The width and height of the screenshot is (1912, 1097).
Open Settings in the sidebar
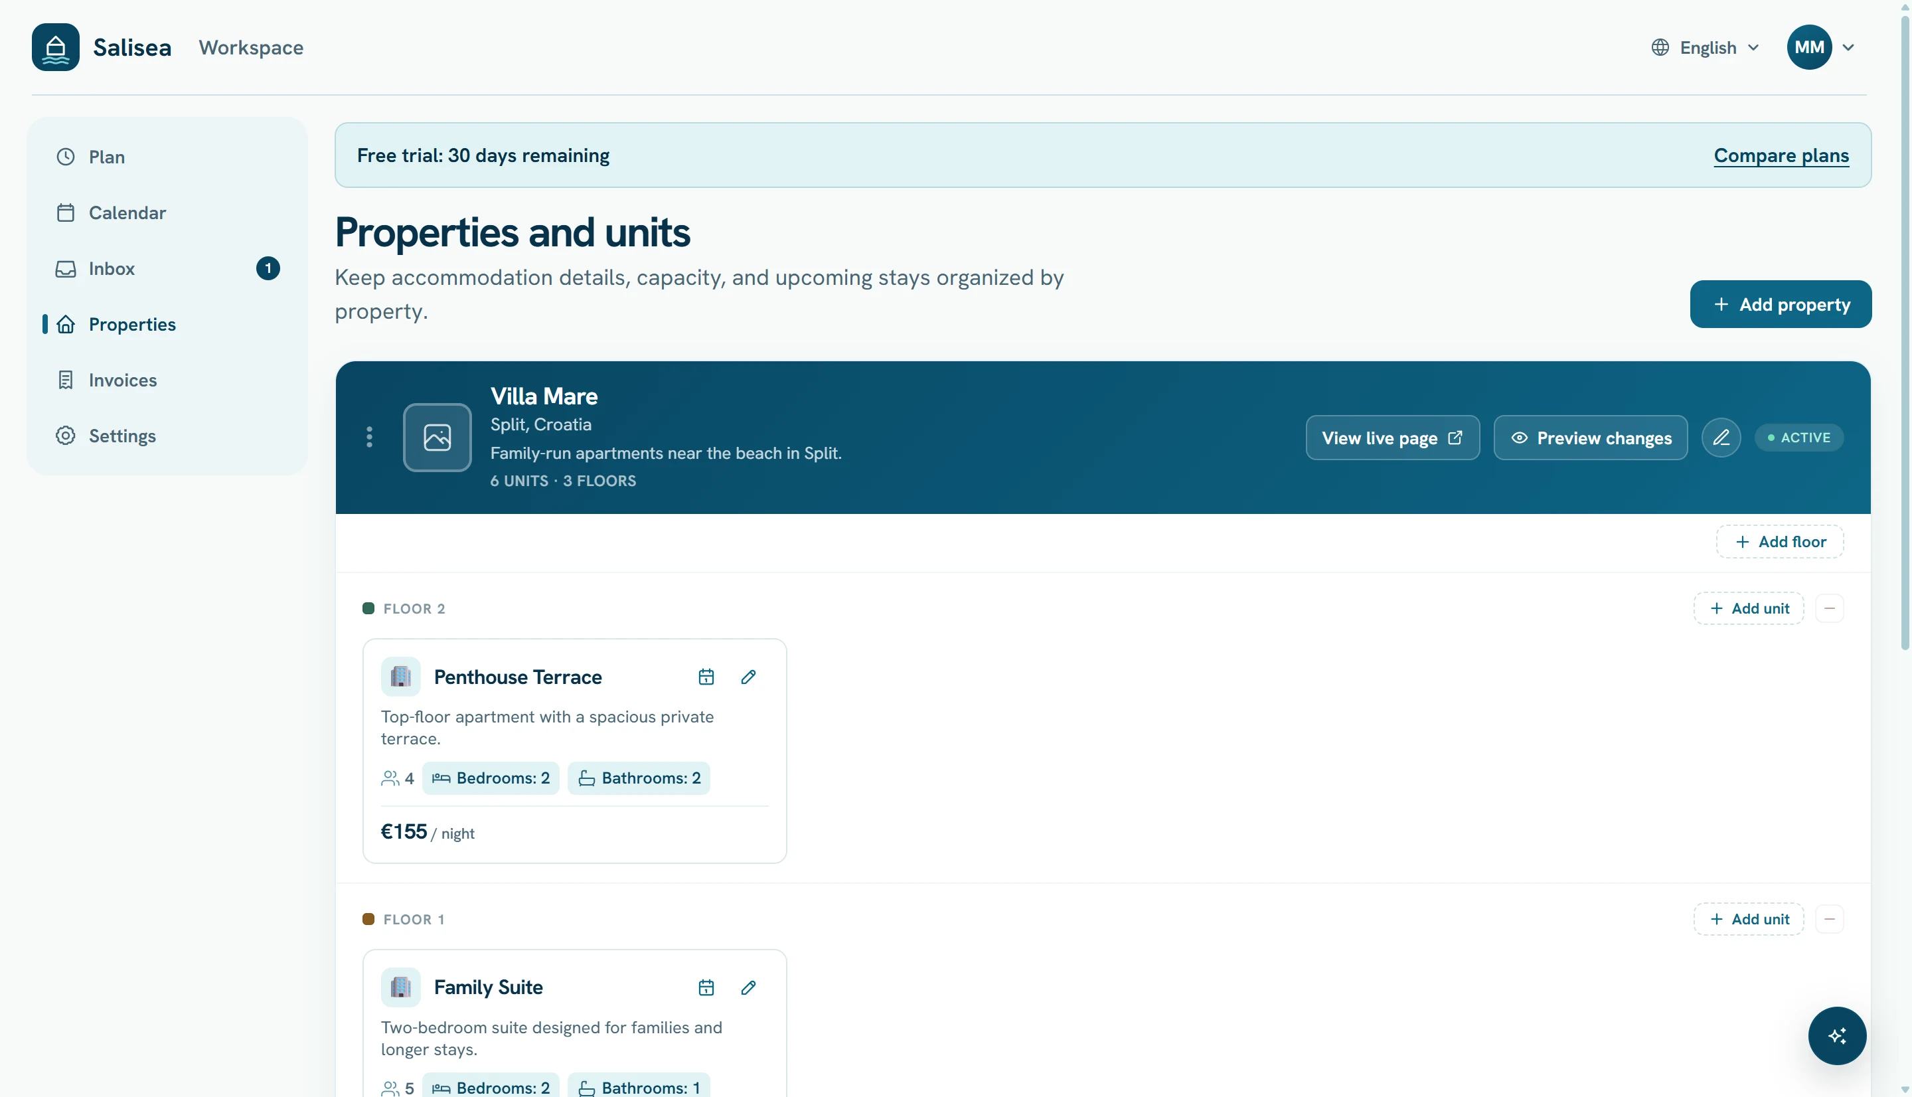tap(167, 436)
